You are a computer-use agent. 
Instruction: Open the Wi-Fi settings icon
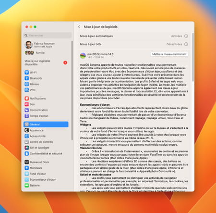click(x=27, y=72)
